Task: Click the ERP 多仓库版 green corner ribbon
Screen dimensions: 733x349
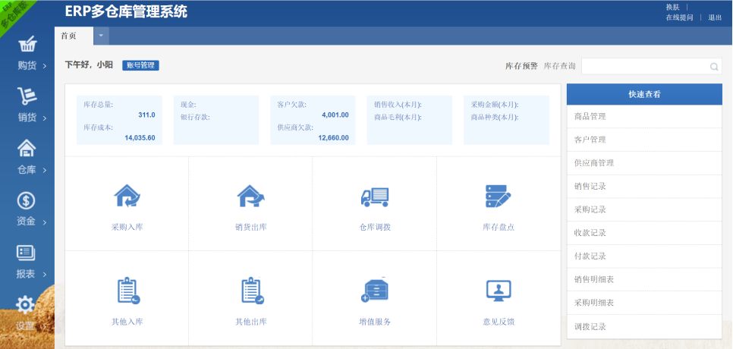Action: [14, 14]
